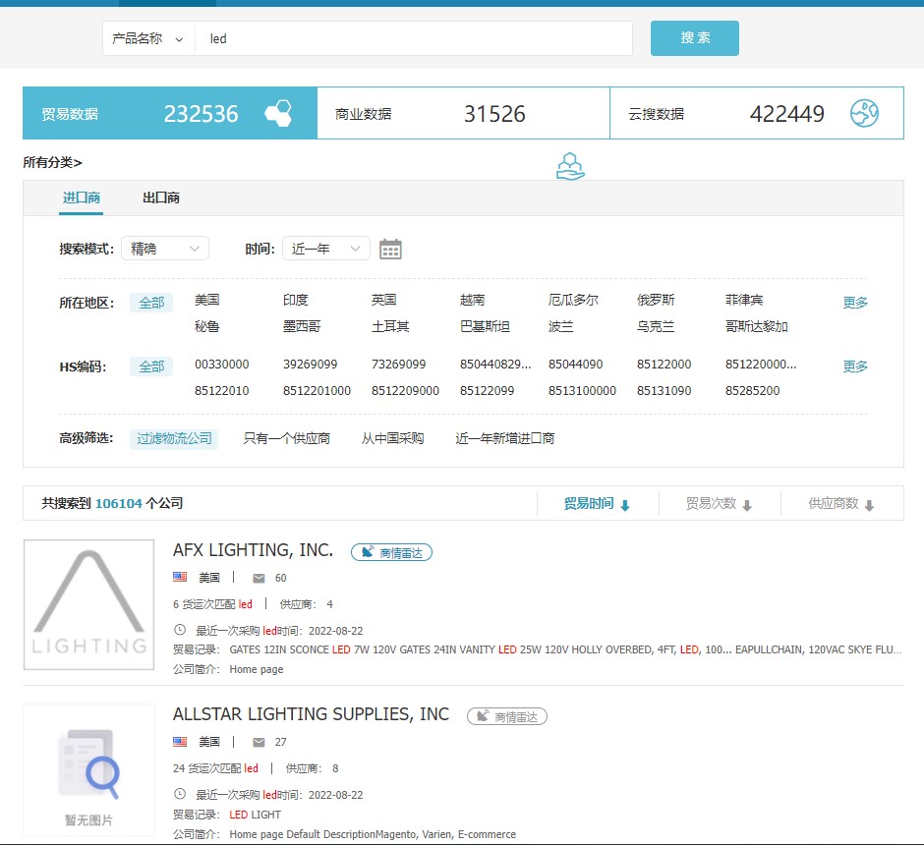
Task: Filter region by 俄罗斯
Action: pos(656,300)
